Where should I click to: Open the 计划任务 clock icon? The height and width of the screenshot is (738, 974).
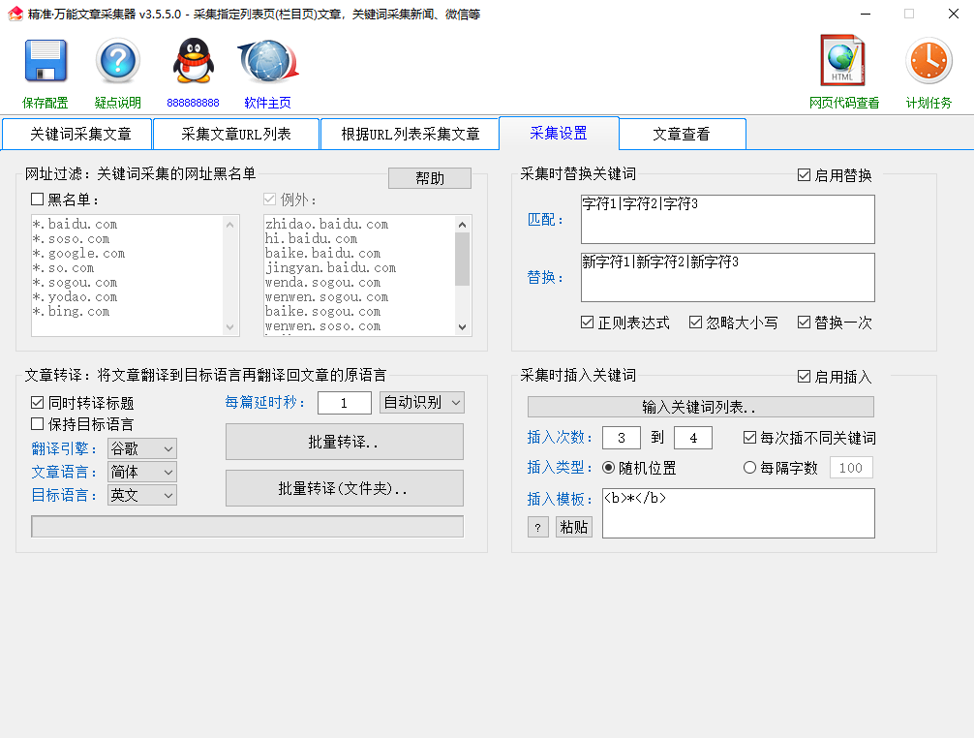click(x=928, y=63)
